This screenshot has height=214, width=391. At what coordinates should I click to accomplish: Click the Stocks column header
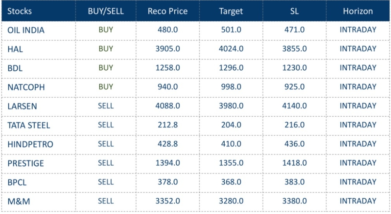tap(20, 11)
